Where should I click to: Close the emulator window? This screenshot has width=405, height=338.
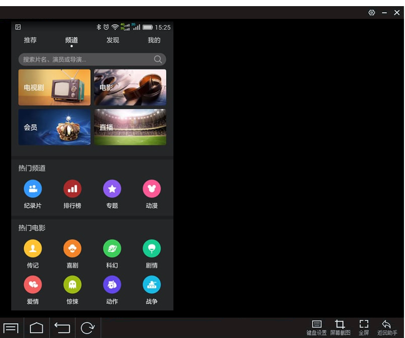(x=397, y=12)
